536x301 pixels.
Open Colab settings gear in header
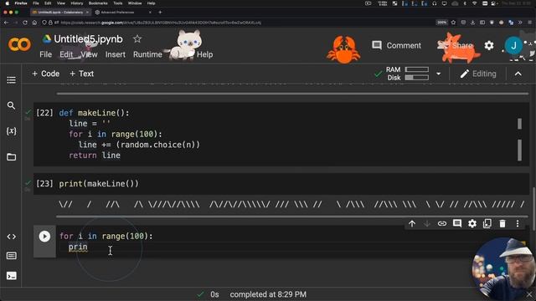(x=489, y=45)
